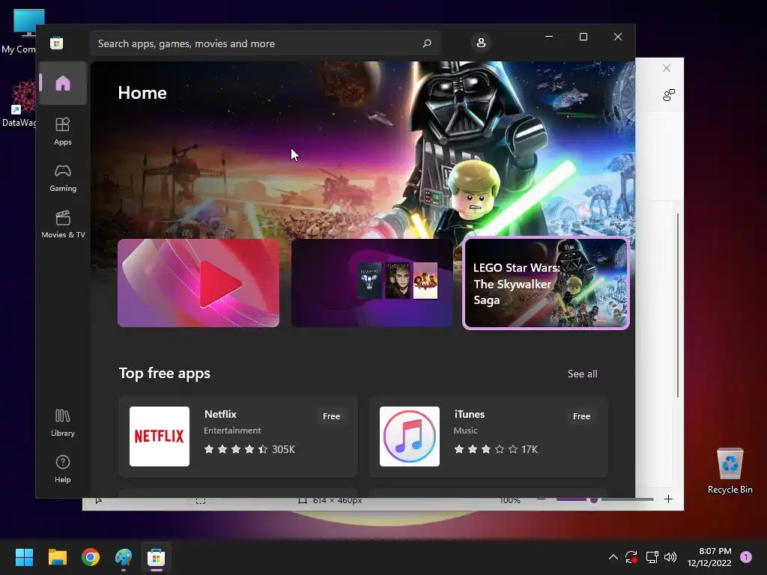Open the red play button promo card

click(x=198, y=282)
